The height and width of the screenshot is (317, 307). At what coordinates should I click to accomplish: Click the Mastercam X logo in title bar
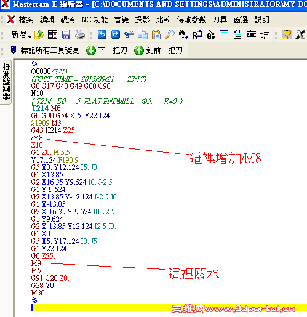[5, 4]
